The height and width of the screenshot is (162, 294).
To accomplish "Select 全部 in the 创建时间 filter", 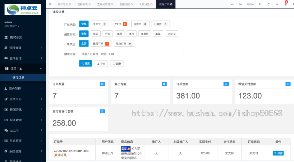I will (x=84, y=34).
